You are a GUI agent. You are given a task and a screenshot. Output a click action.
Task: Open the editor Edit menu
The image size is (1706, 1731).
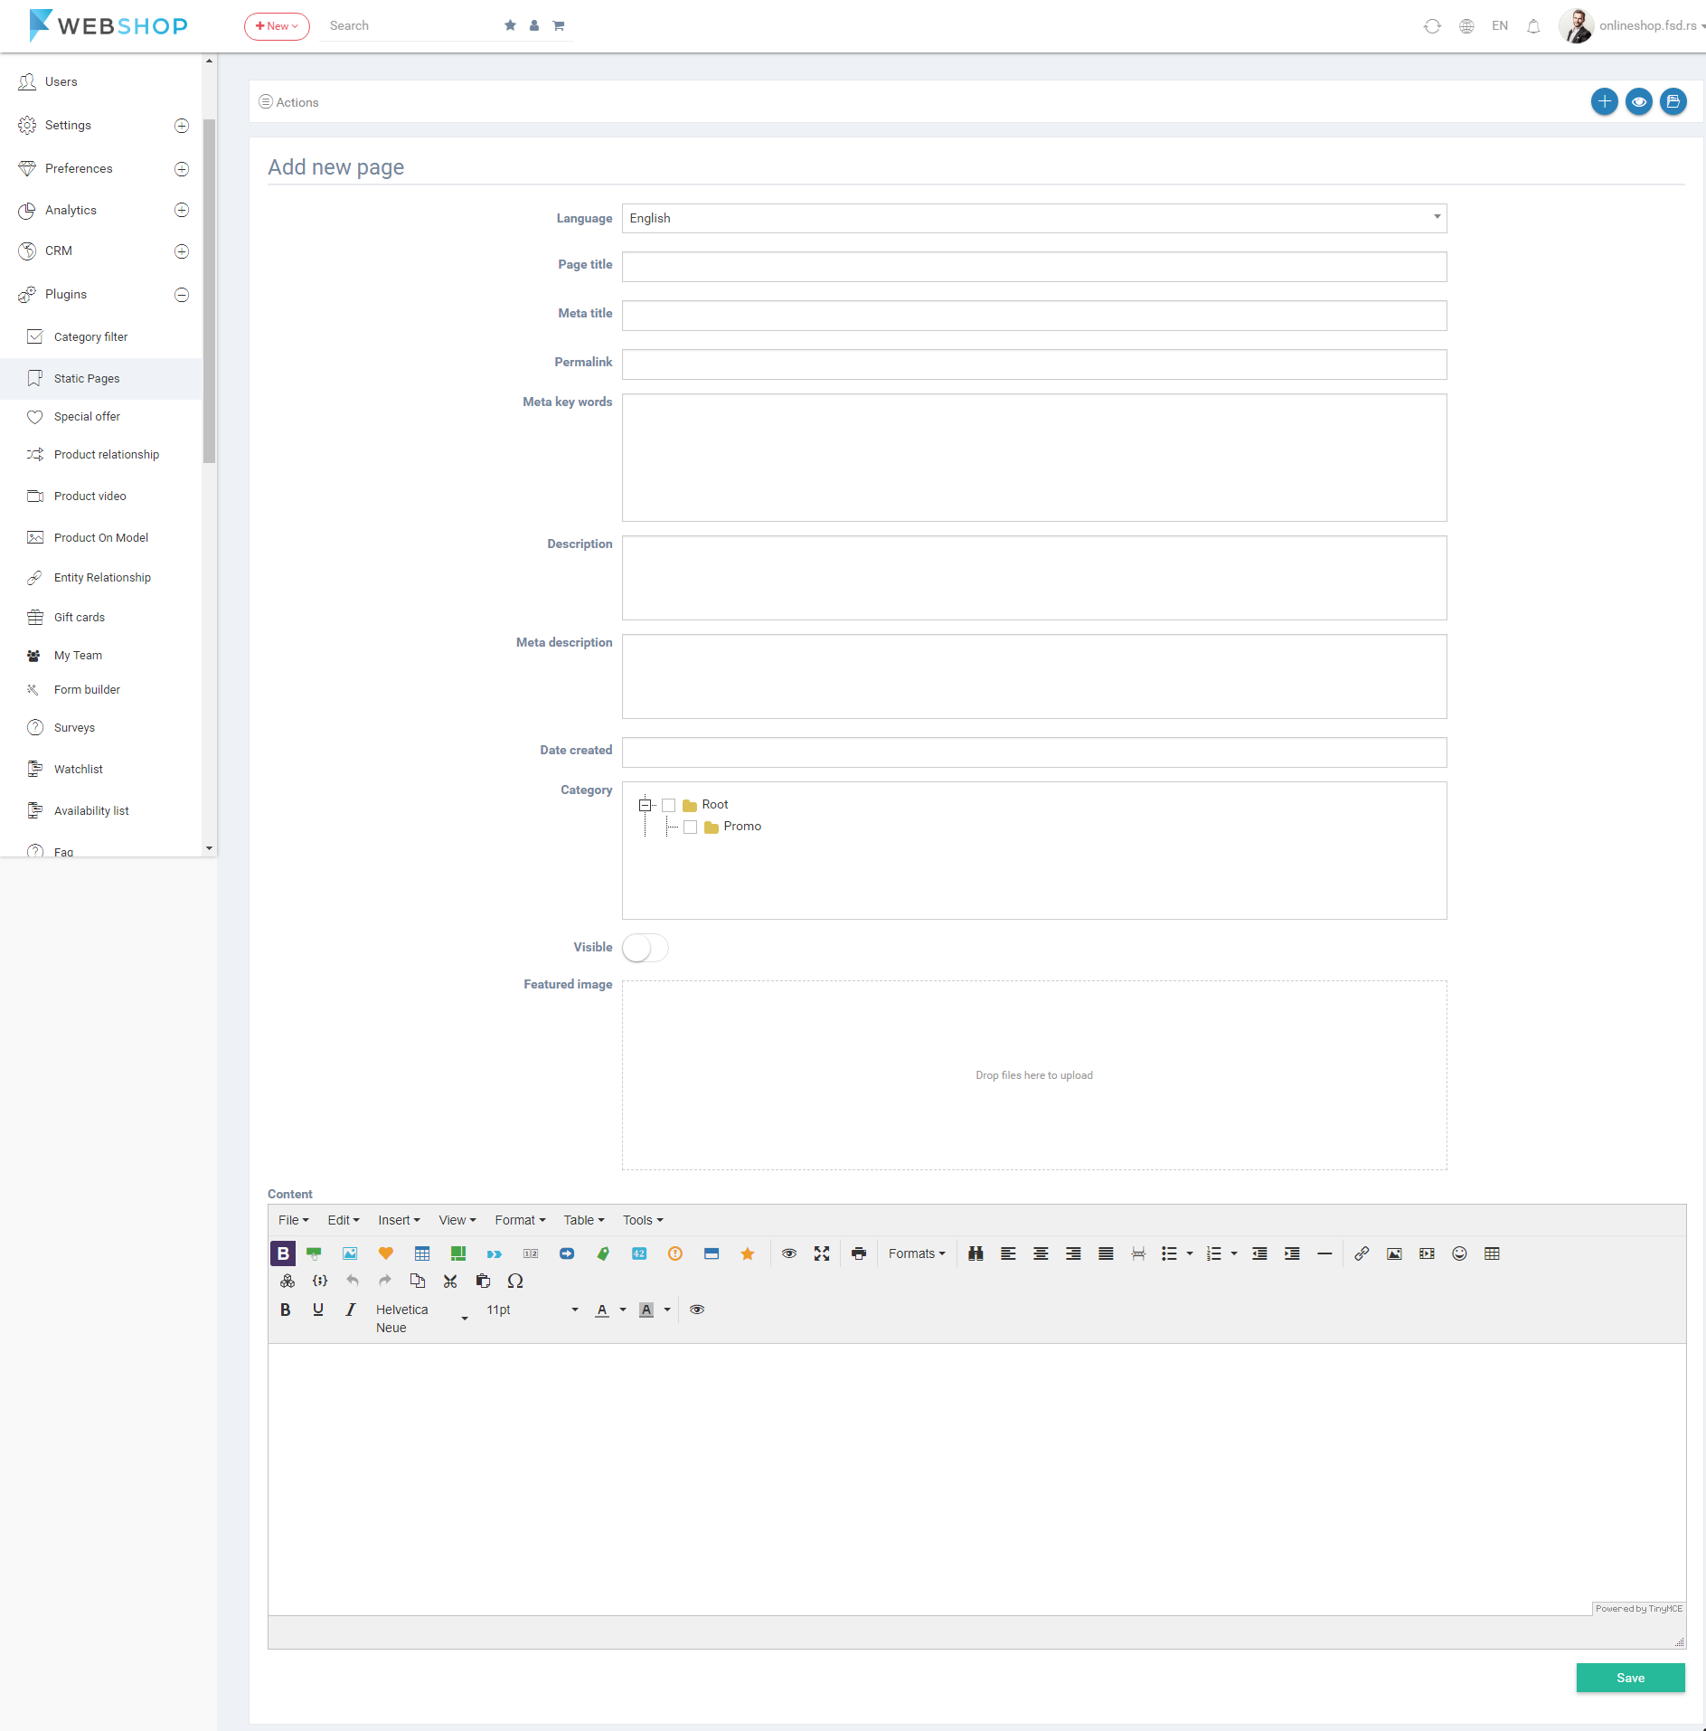click(344, 1220)
